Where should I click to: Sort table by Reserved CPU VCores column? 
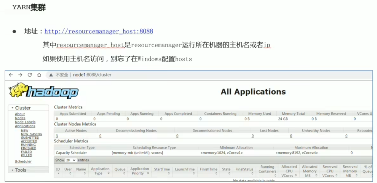(x=330, y=171)
